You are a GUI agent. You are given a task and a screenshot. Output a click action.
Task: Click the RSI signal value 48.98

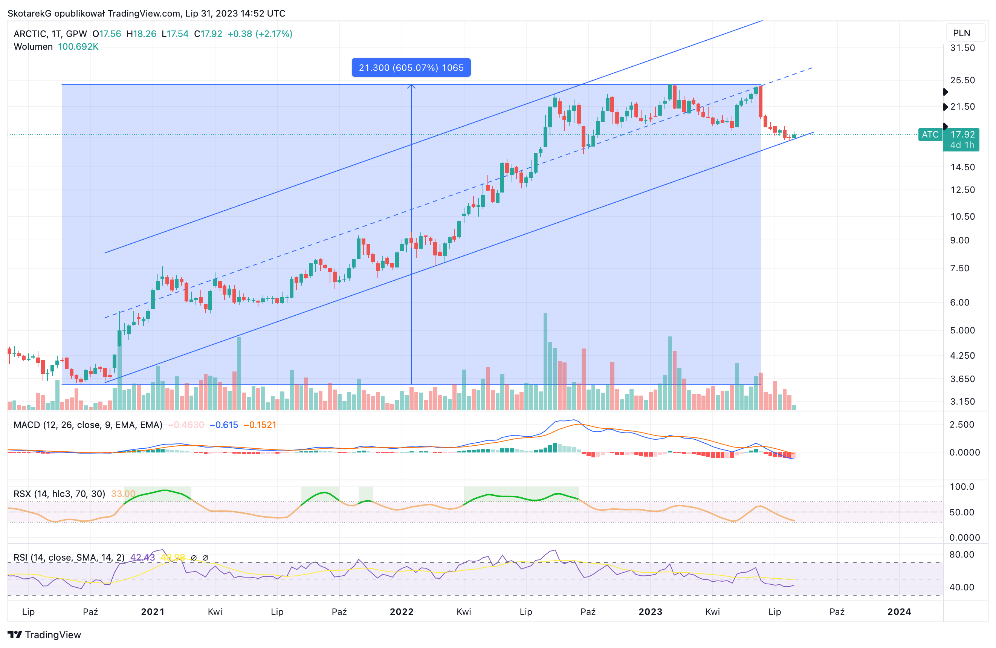point(173,557)
